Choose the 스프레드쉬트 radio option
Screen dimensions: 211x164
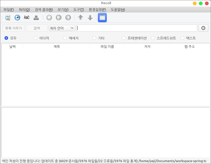[153, 38]
